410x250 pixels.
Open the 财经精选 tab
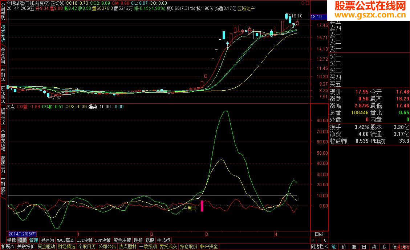tap(66, 247)
